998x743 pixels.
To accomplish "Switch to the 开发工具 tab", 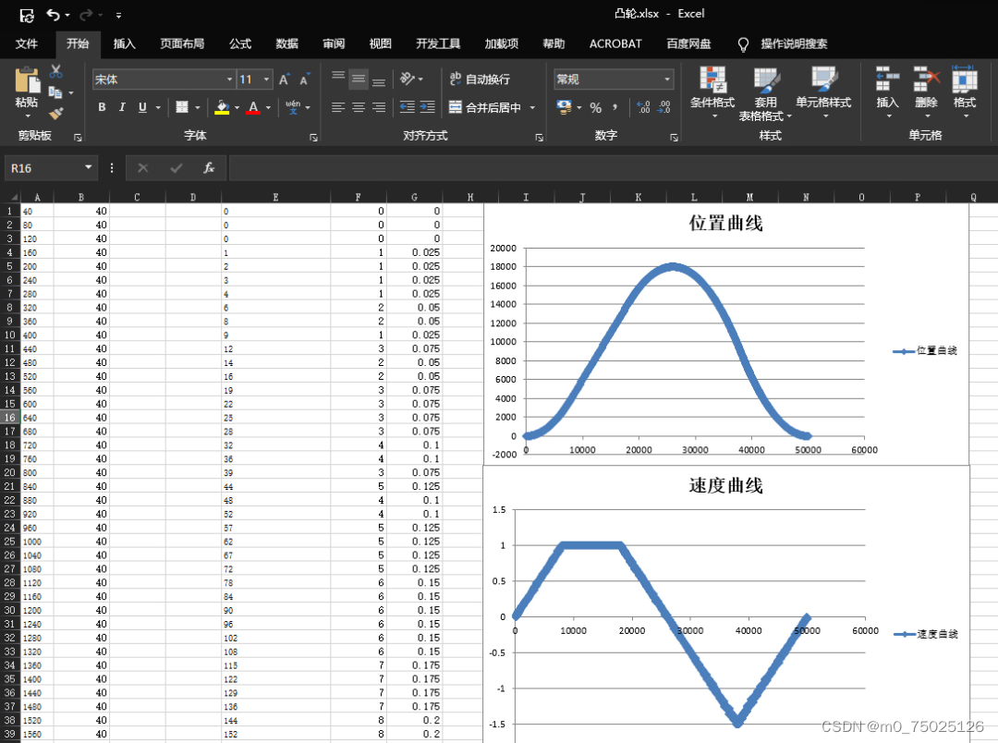I will click(438, 43).
